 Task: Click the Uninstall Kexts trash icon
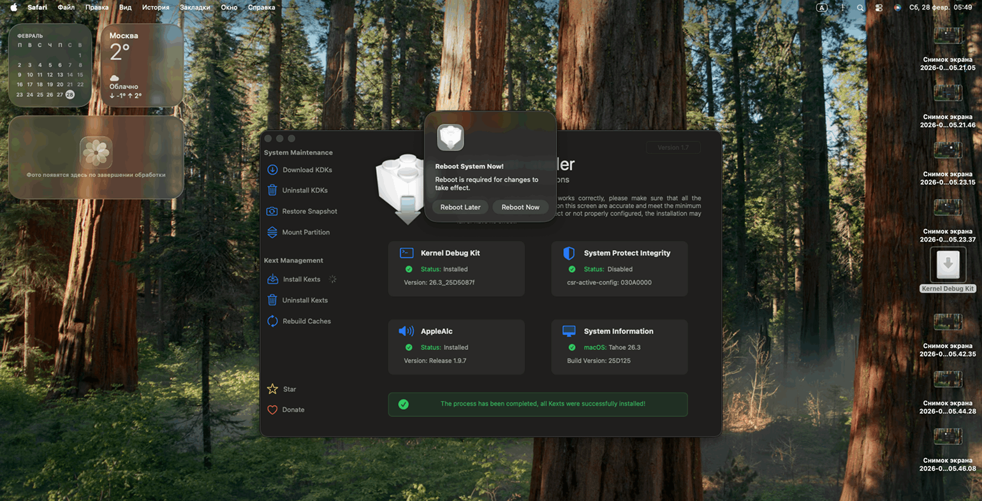(272, 300)
